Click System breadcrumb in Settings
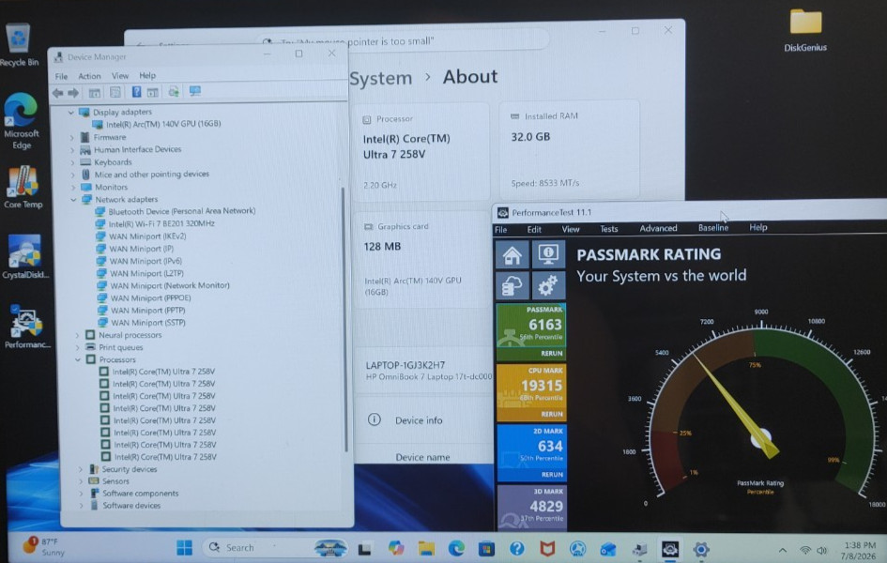887x563 pixels. click(381, 79)
